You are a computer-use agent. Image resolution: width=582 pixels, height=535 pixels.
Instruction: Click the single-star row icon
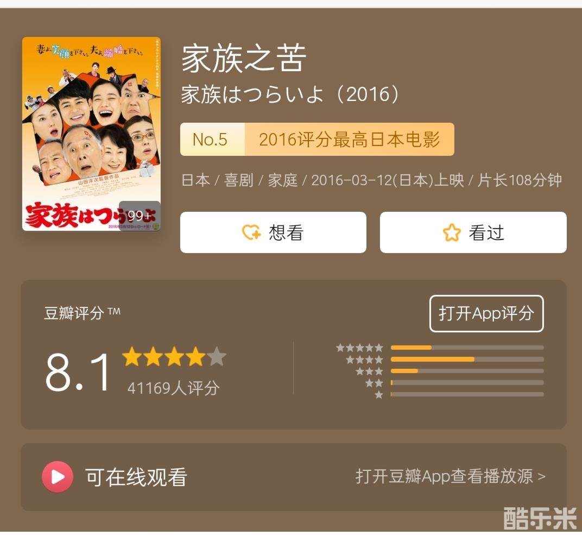pos(378,395)
